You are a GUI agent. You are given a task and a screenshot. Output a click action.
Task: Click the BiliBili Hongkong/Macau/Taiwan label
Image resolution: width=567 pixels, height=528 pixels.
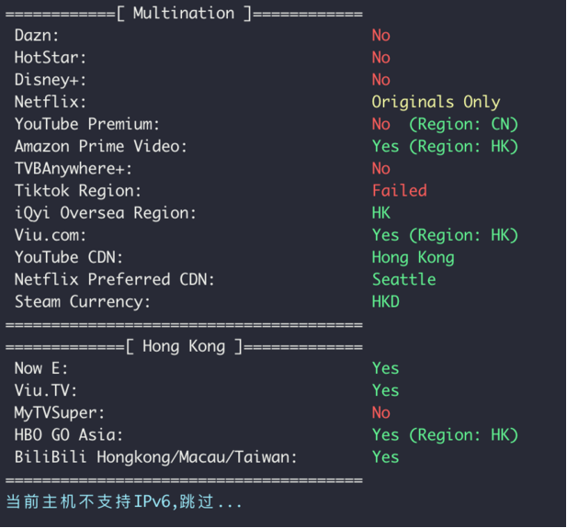(156, 457)
